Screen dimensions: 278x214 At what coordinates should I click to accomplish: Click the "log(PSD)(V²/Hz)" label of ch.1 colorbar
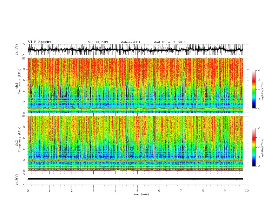(263, 91)
